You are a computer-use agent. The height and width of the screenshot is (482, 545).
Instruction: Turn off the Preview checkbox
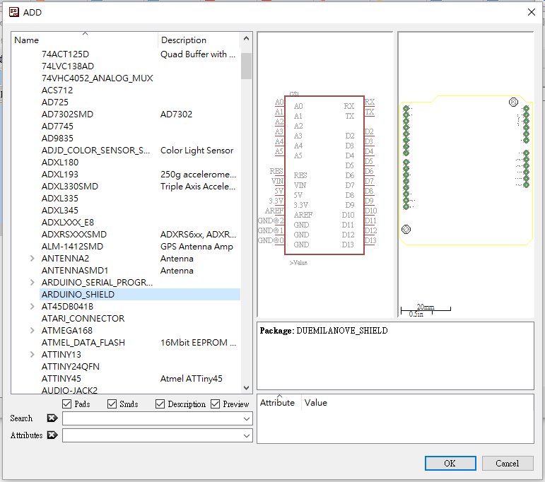tap(215, 404)
